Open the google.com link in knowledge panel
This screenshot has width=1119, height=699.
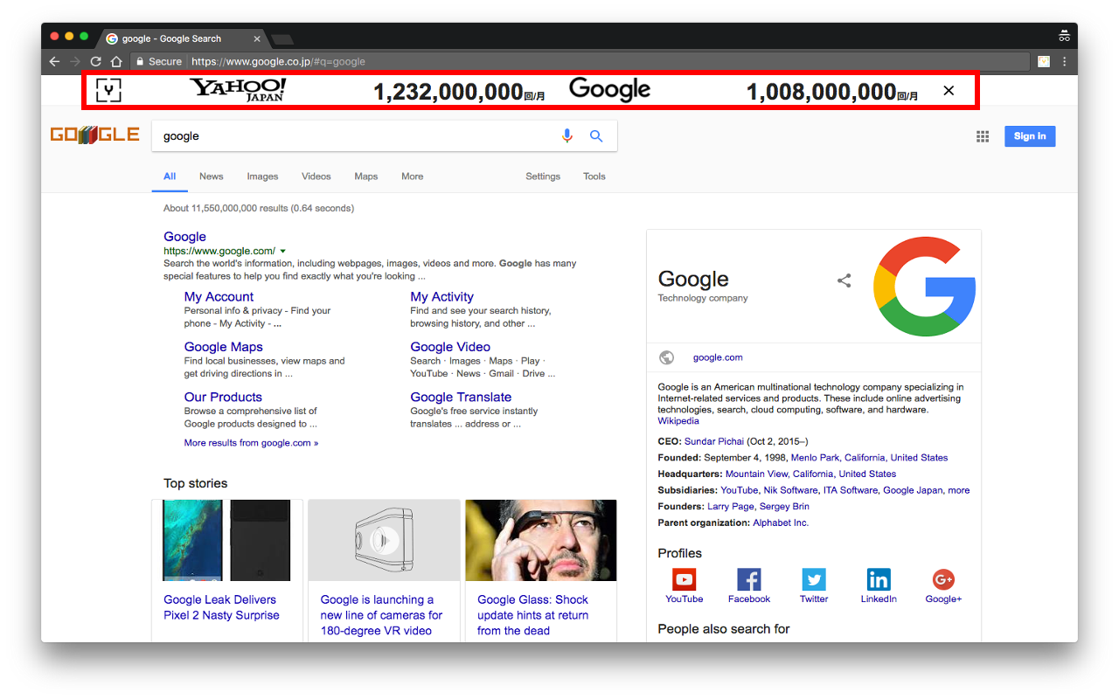point(718,357)
